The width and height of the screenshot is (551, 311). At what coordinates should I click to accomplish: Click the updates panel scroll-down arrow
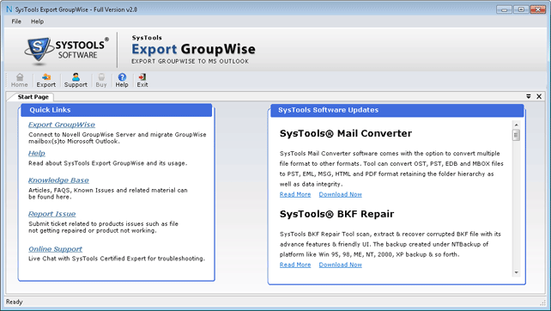[x=516, y=272]
